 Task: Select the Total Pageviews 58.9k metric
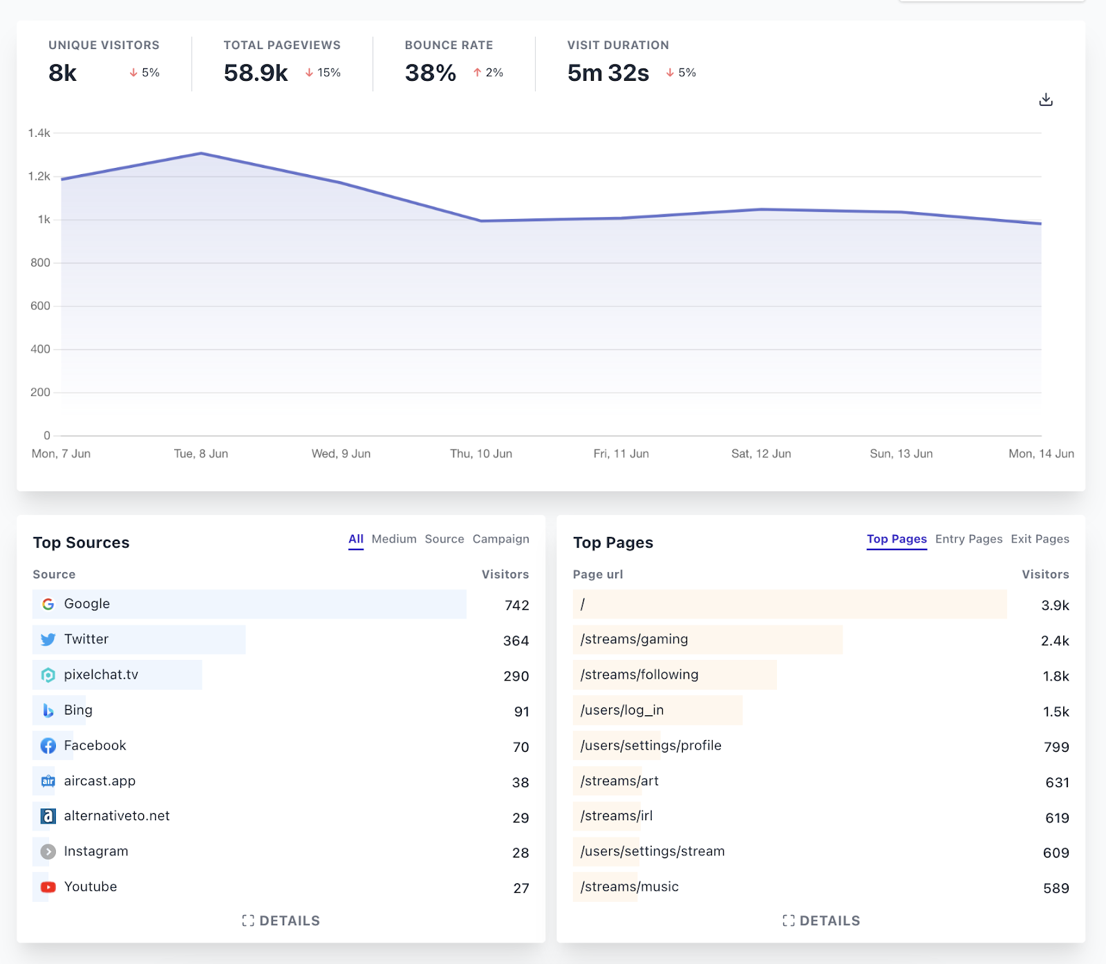point(282,62)
